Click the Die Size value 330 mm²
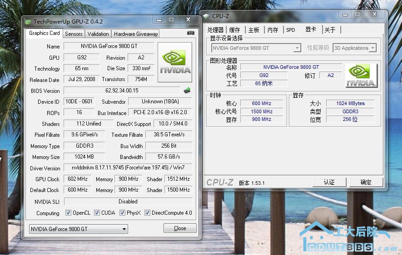 141,68
